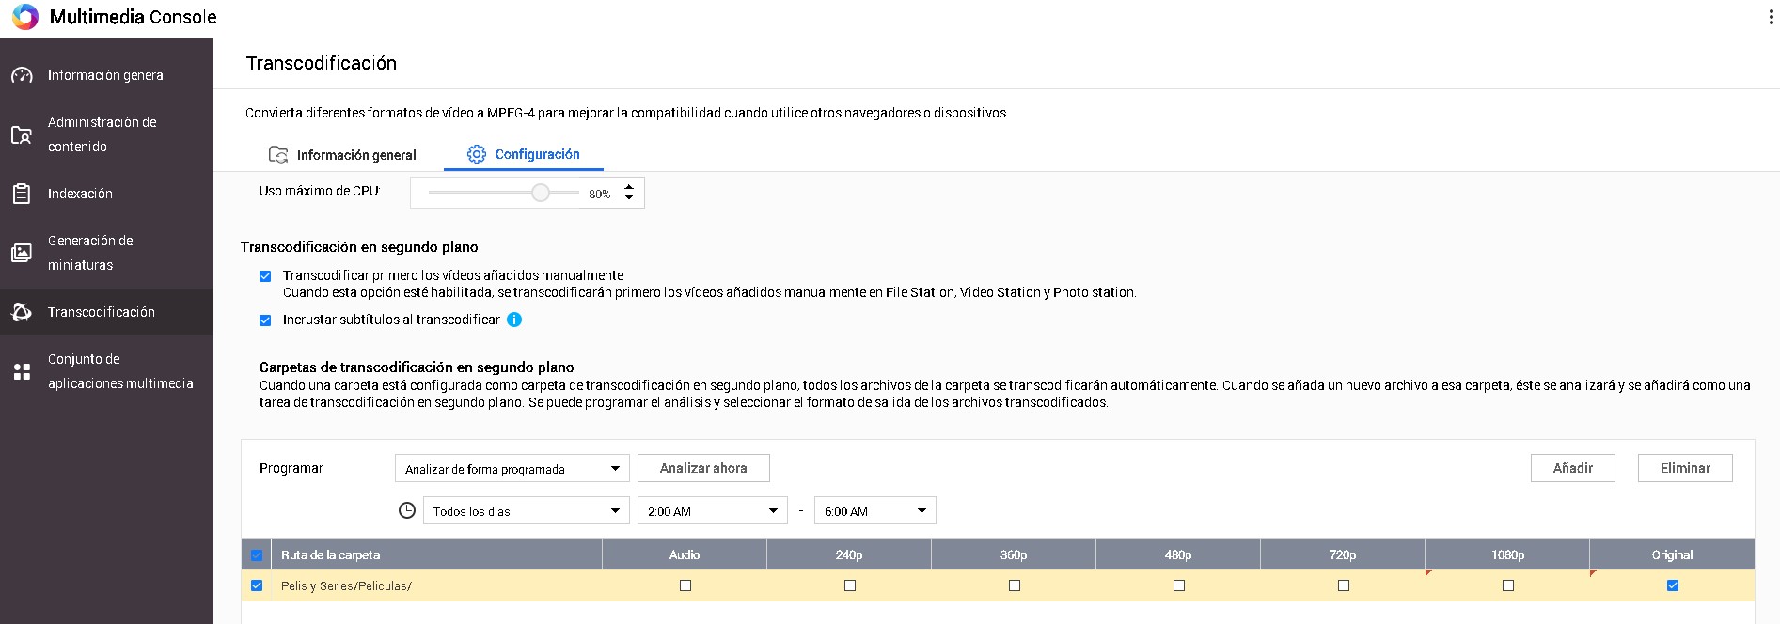The image size is (1780, 624).
Task: Expand the Todos los días schedule dropdown
Action: click(x=526, y=511)
